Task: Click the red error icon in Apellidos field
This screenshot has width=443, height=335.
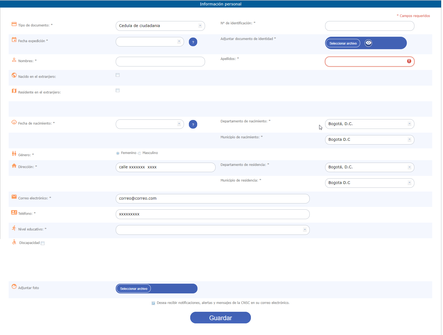Action: click(x=409, y=61)
